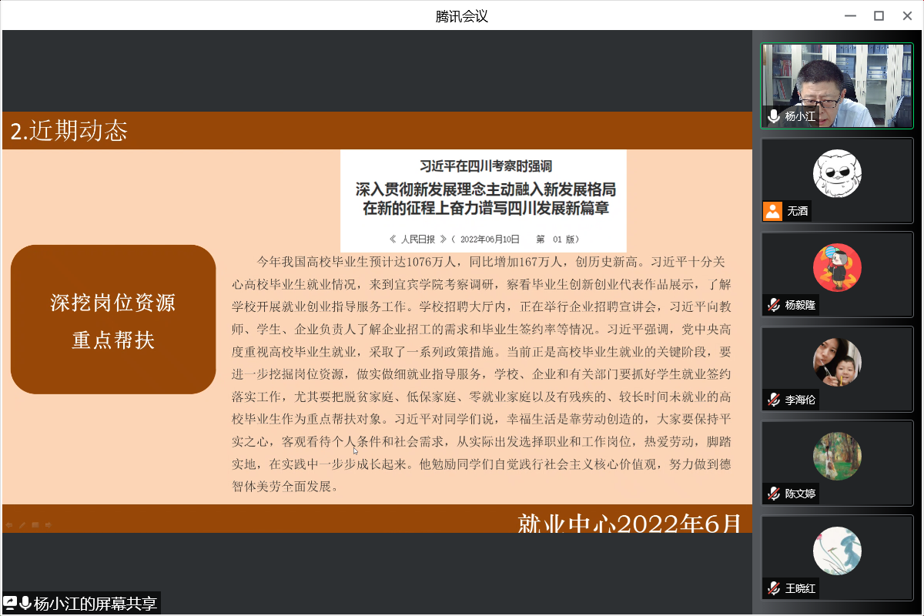The height and width of the screenshot is (616, 924).
Task: Click 杨毅隆's muted microphone icon
Action: tap(774, 305)
